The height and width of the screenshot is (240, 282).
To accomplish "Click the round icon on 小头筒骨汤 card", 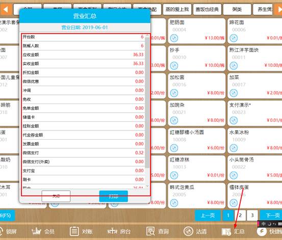I will point(234,175).
